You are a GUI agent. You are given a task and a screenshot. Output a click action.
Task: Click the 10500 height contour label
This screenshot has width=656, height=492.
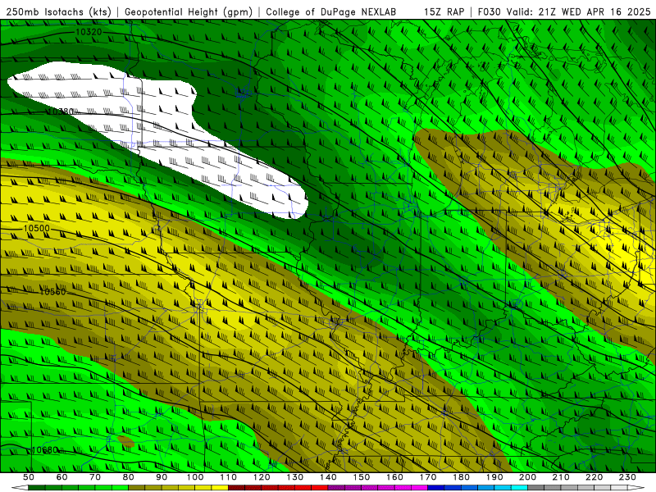36,229
